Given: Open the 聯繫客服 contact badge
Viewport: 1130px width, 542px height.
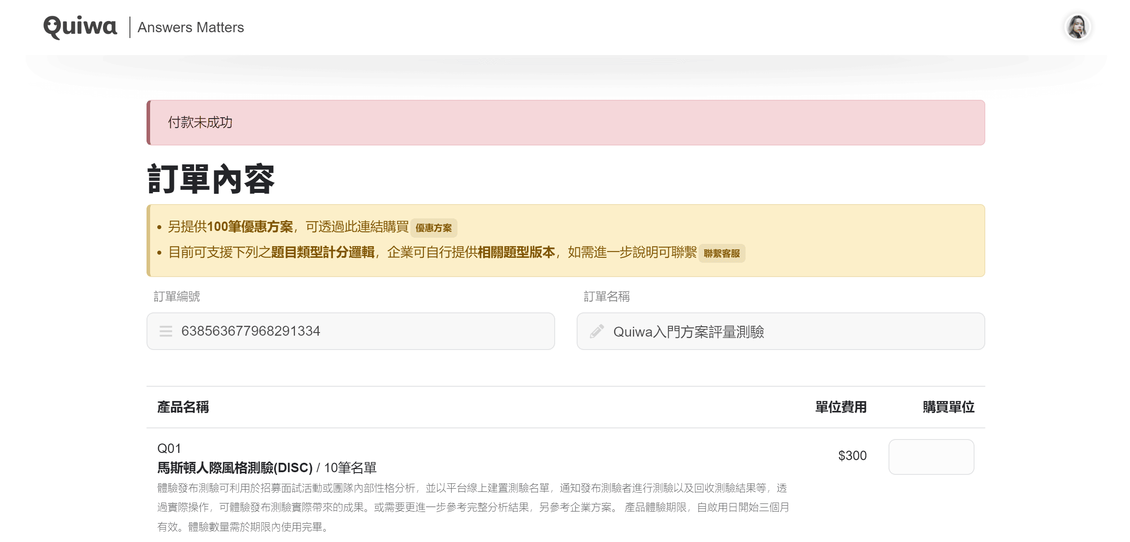Looking at the screenshot, I should click(x=721, y=253).
